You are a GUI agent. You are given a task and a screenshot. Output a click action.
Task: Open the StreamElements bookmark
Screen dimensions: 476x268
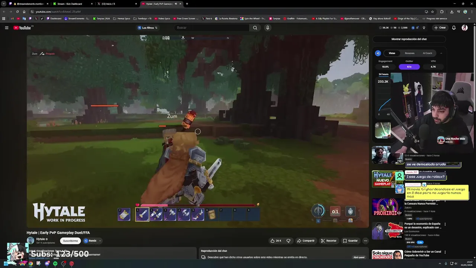pyautogui.click(x=77, y=18)
